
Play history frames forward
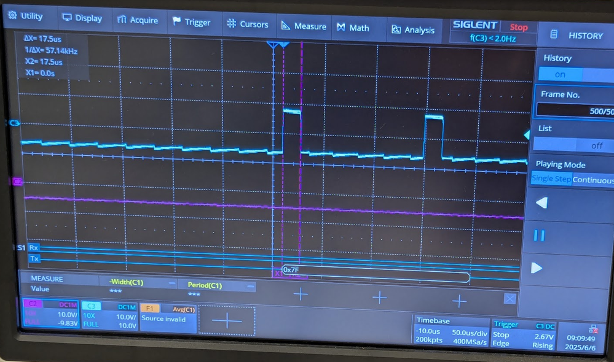click(537, 268)
